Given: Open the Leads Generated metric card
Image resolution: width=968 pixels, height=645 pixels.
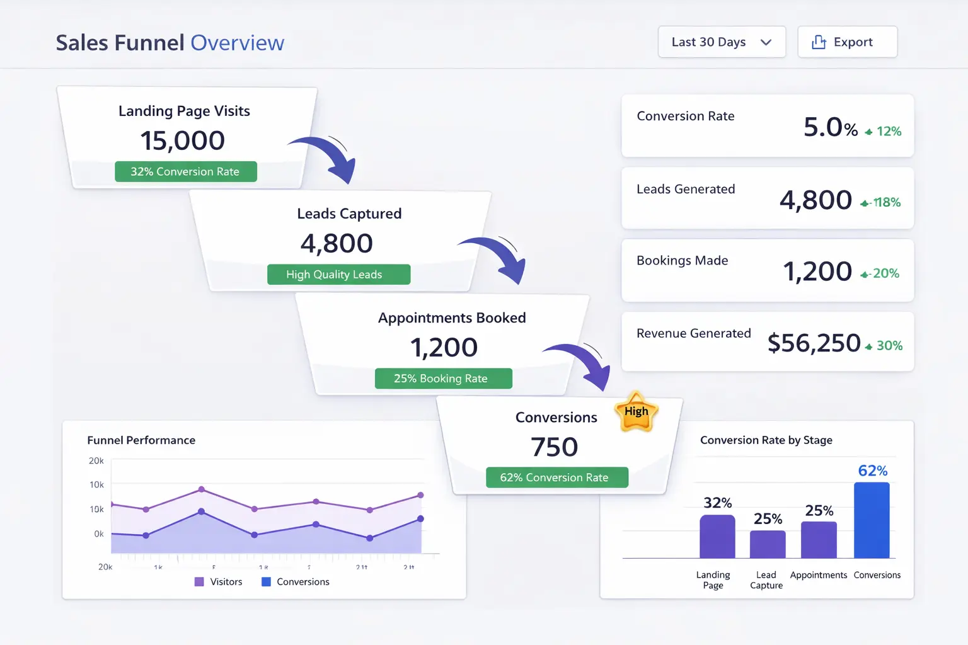Looking at the screenshot, I should point(767,198).
